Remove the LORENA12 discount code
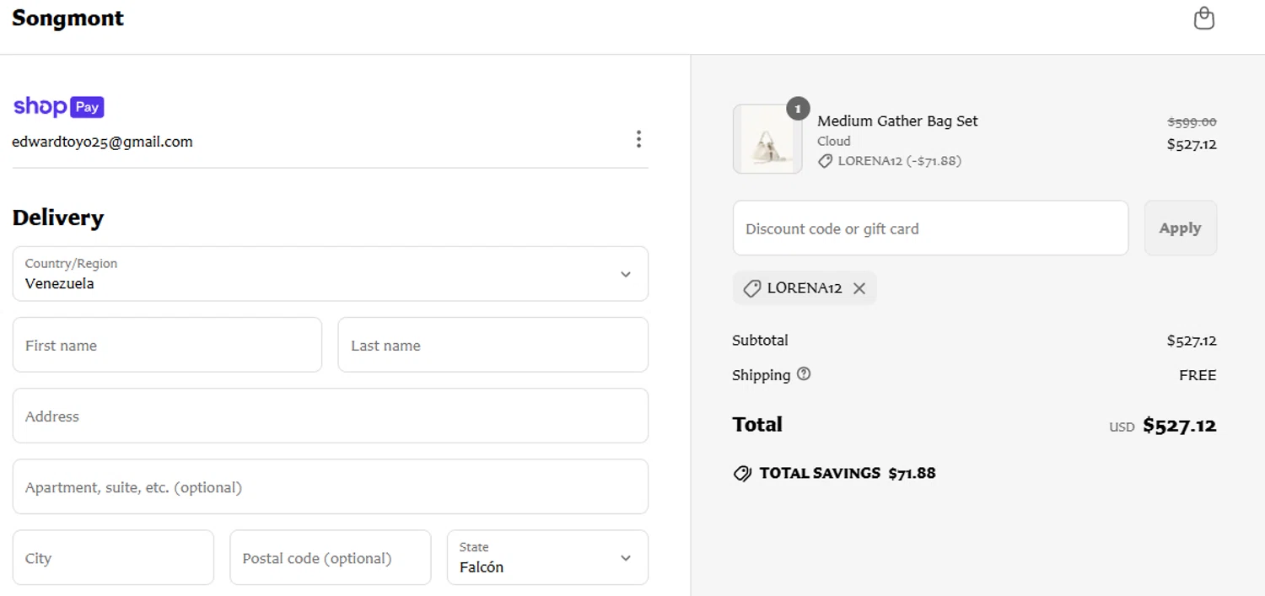 coord(859,288)
